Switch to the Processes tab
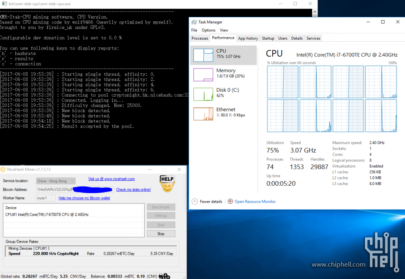 (200, 38)
